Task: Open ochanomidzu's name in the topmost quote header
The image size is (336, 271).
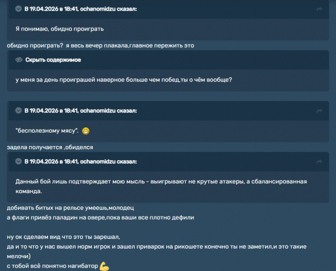Action: point(98,9)
